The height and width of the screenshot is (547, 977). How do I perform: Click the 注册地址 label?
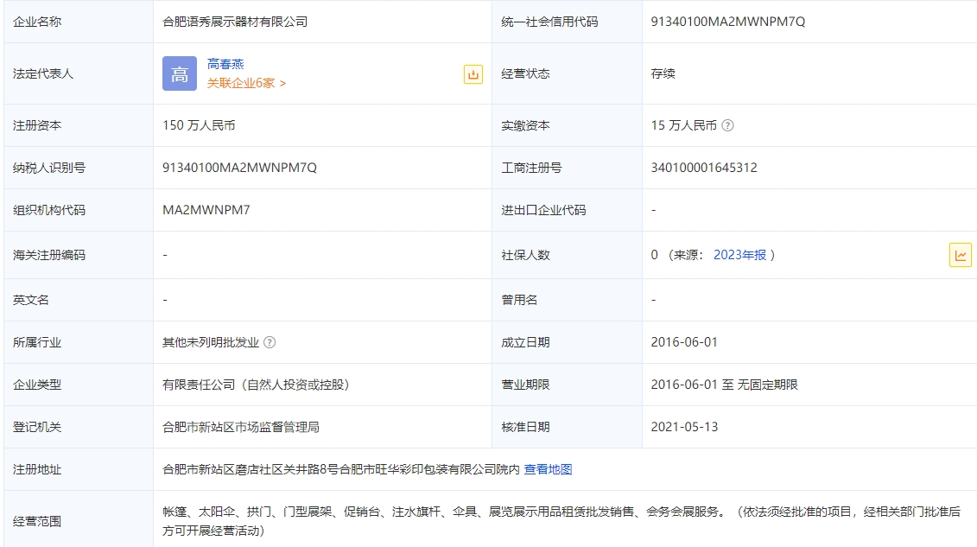pos(37,469)
